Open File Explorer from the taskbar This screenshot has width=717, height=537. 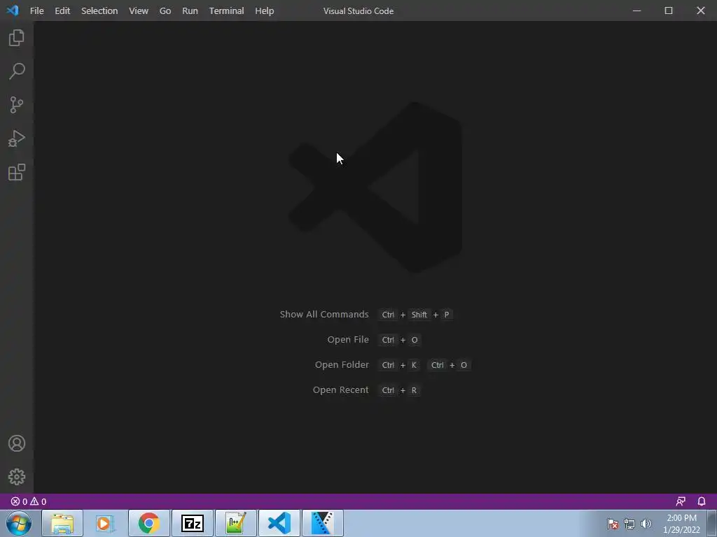coord(62,523)
